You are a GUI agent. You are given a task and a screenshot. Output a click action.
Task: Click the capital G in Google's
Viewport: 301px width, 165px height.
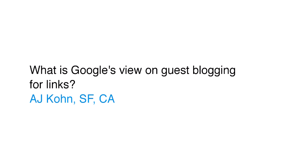(75, 70)
